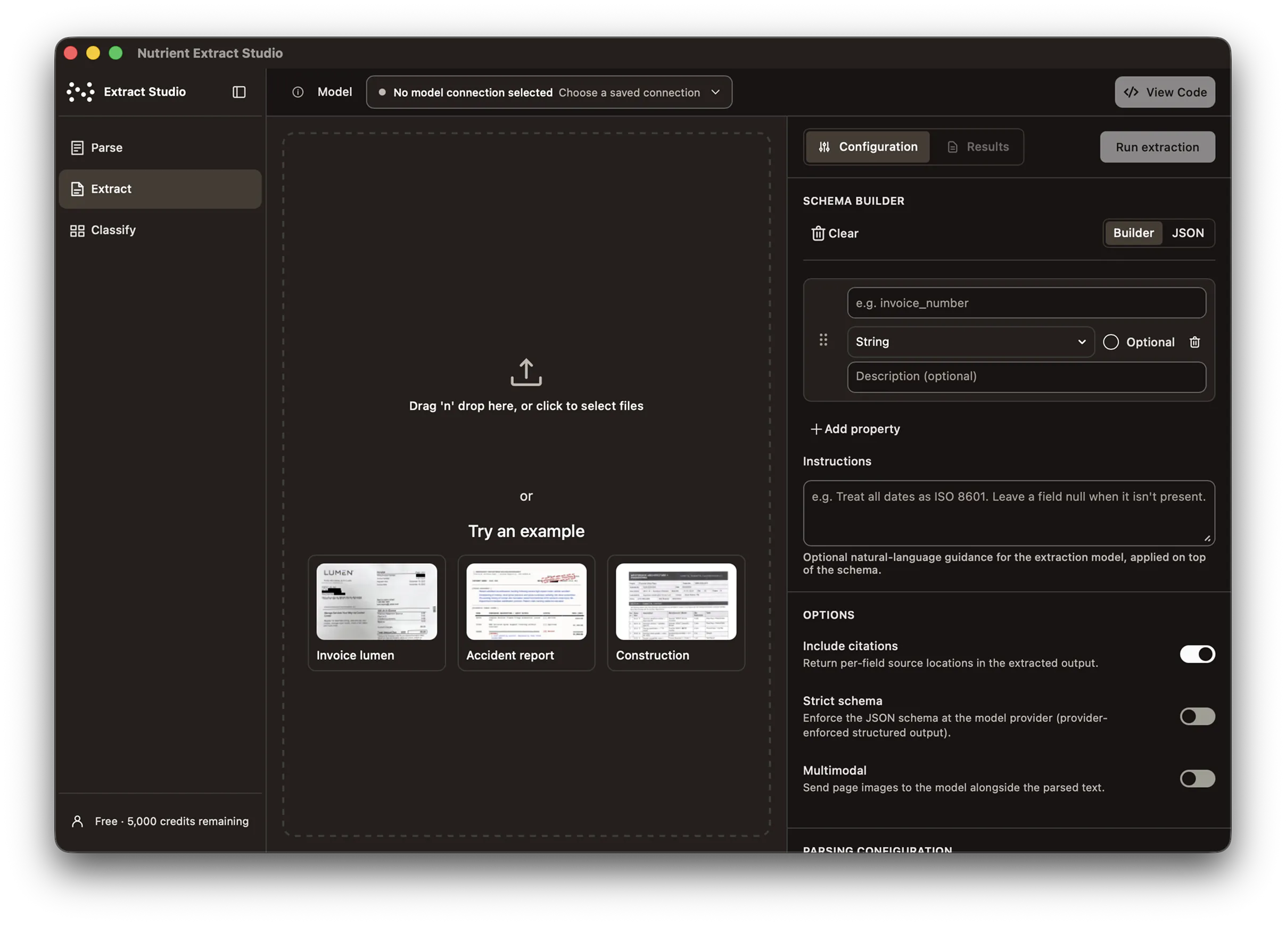Switch to the Results tab
The image size is (1286, 925).
[978, 147]
